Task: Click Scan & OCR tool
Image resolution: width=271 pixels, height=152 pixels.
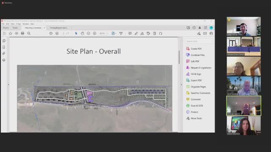Action: click(194, 106)
